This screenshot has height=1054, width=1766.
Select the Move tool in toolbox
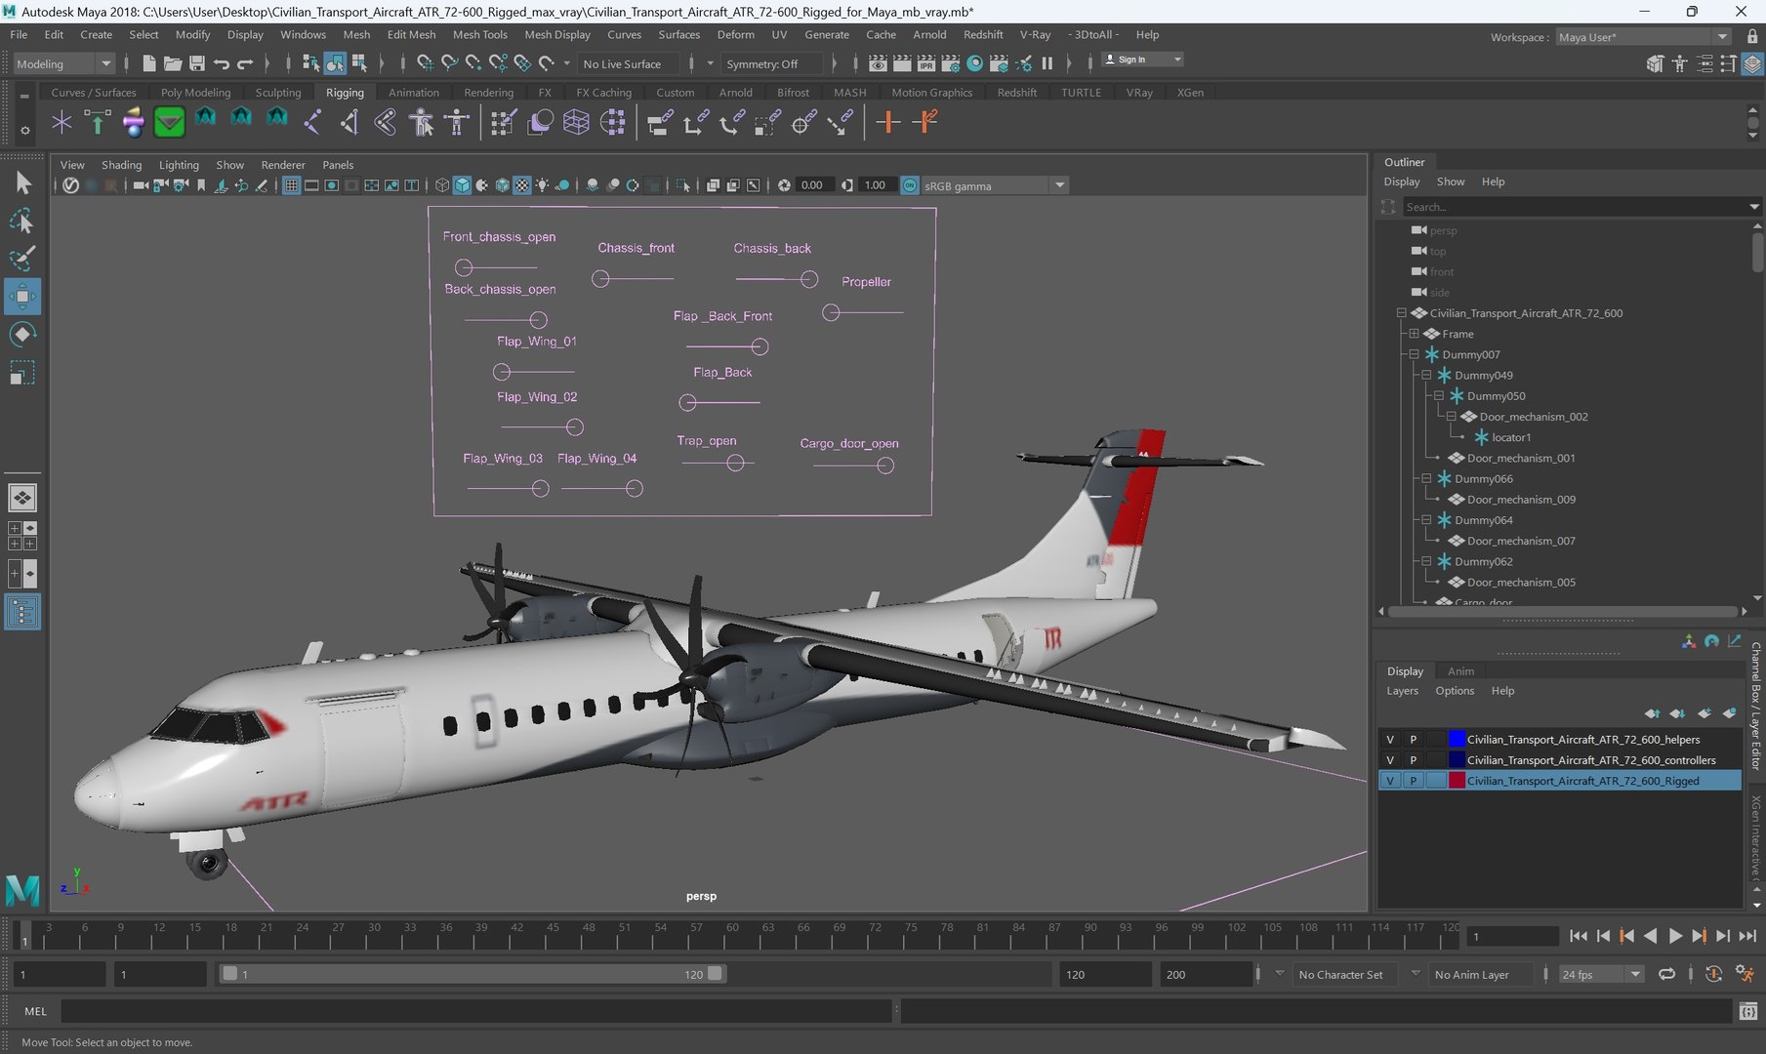pyautogui.click(x=21, y=297)
